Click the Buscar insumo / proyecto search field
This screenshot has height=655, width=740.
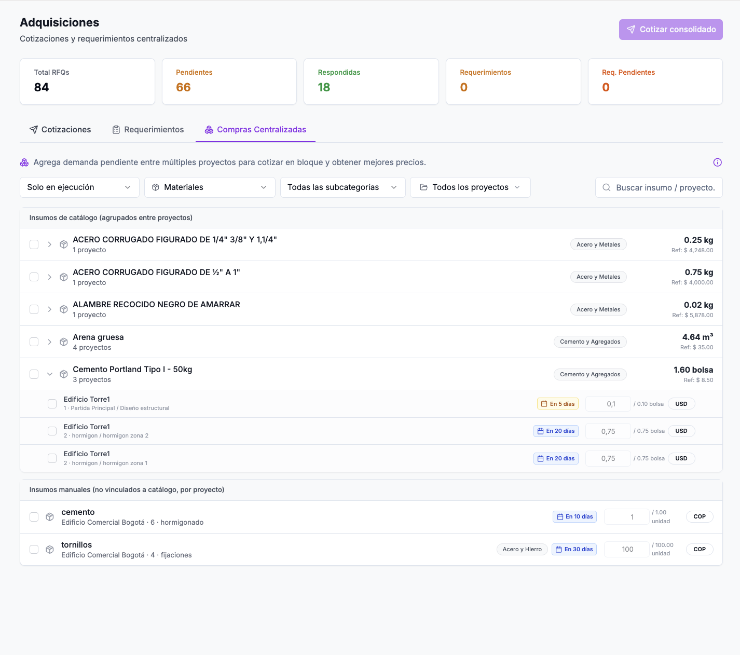659,187
